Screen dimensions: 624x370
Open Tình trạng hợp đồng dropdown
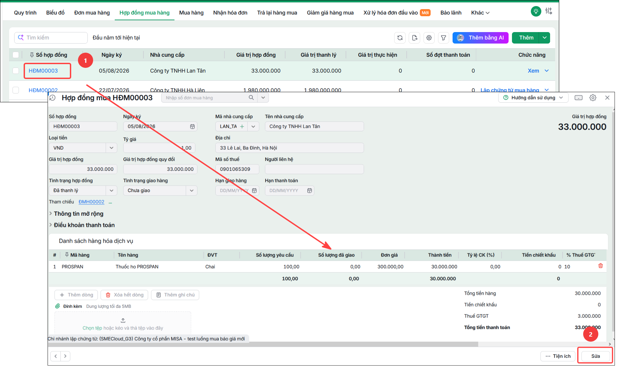(x=83, y=190)
